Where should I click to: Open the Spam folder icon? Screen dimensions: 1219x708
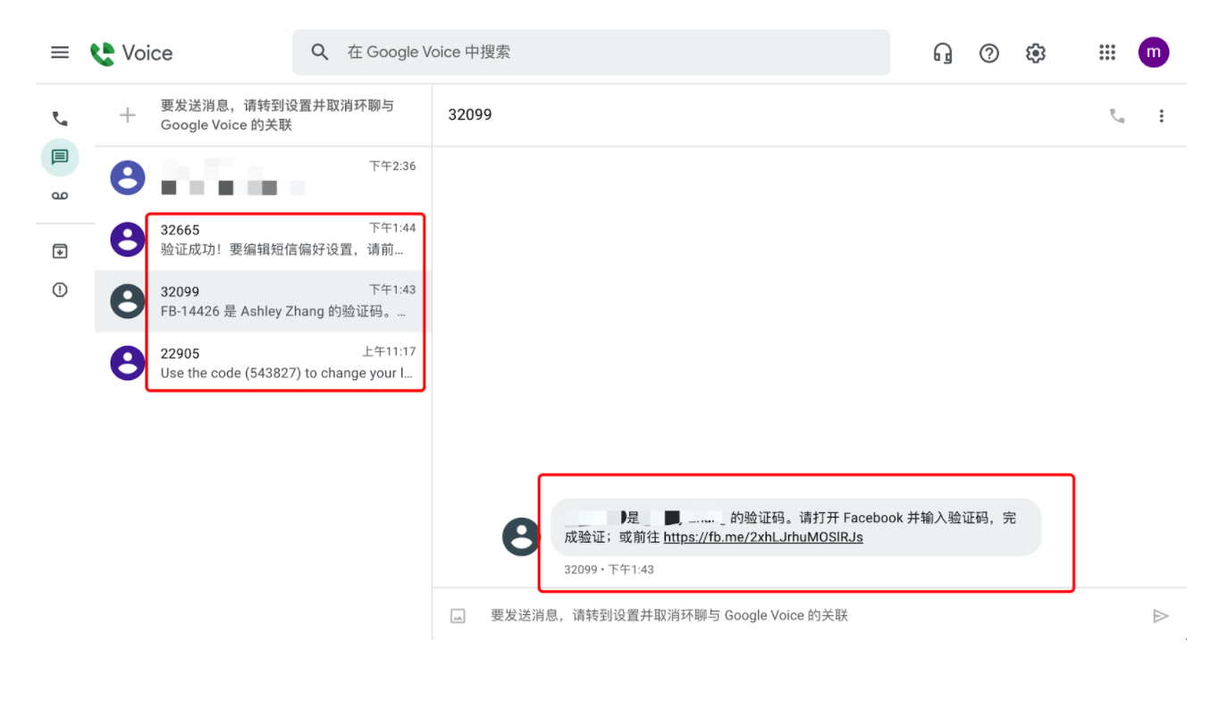(60, 290)
